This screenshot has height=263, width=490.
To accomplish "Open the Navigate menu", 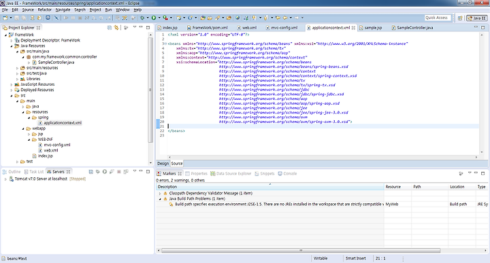I will coord(63,10).
